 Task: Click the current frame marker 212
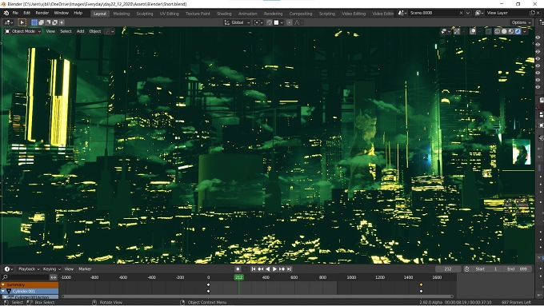(x=238, y=277)
